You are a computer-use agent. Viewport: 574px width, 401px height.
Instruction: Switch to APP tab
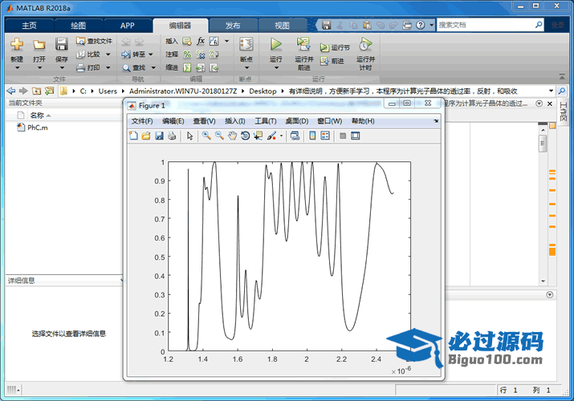(x=128, y=26)
